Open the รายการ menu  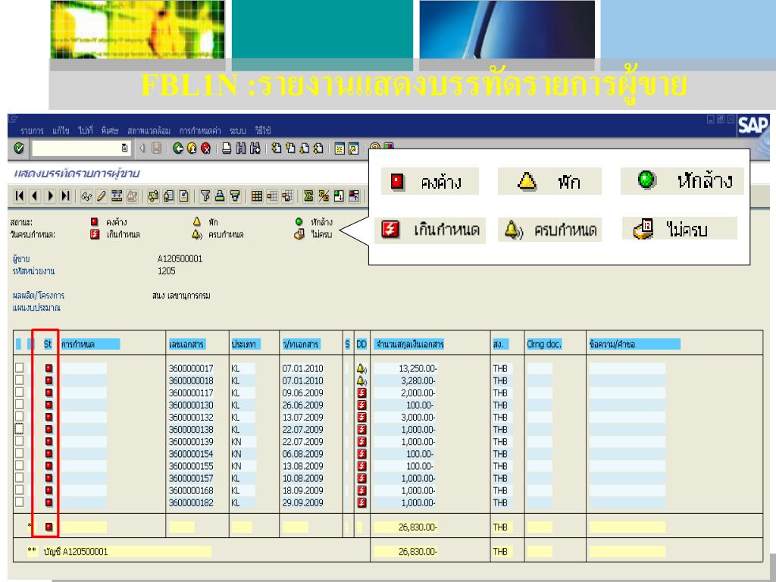point(32,130)
